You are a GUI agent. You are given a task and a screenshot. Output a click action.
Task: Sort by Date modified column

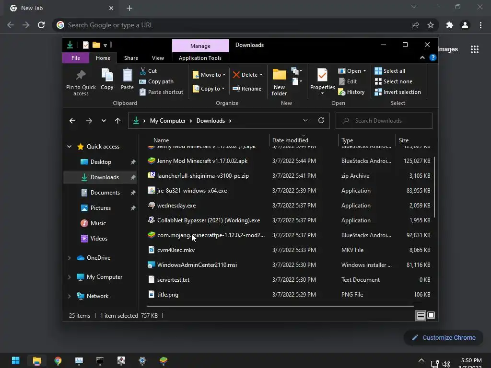290,140
